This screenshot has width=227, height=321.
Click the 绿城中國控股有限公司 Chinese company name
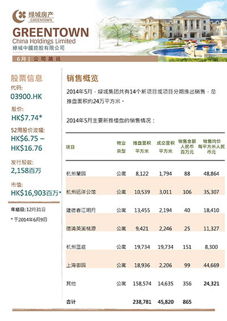(x=39, y=48)
